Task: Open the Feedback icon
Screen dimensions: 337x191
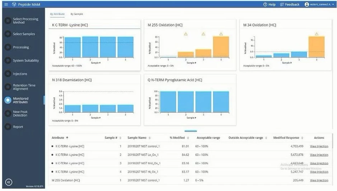Action: (x=282, y=5)
